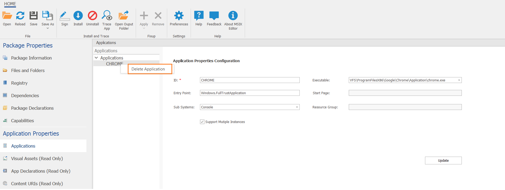This screenshot has width=505, height=190.
Task: Expand the Executable path dropdown
Action: pos(459,80)
